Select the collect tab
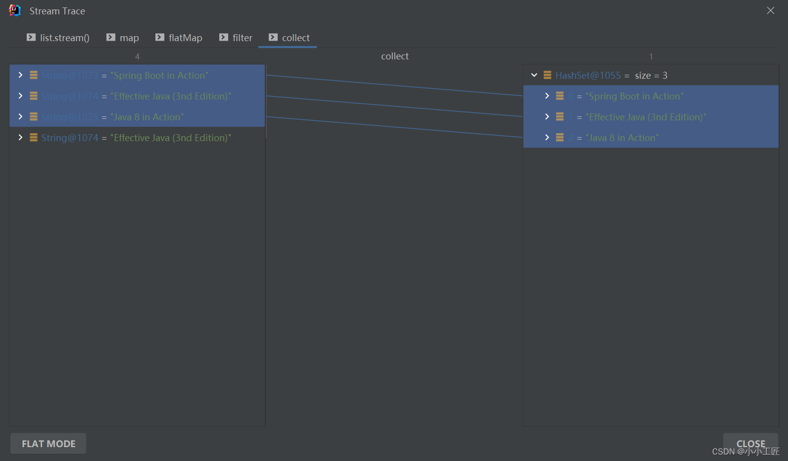Screen dimensions: 788x461 288,38
